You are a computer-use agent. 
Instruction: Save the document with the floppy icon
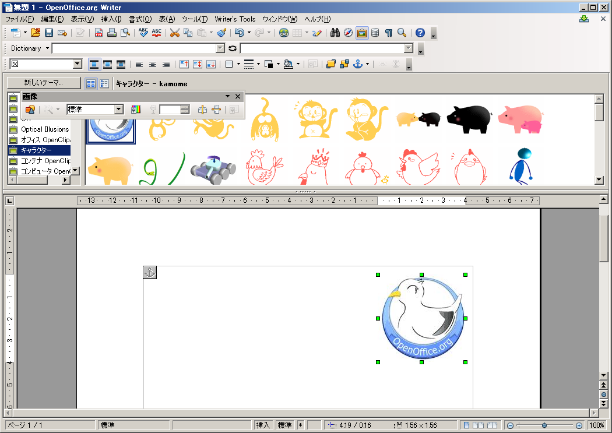point(49,33)
